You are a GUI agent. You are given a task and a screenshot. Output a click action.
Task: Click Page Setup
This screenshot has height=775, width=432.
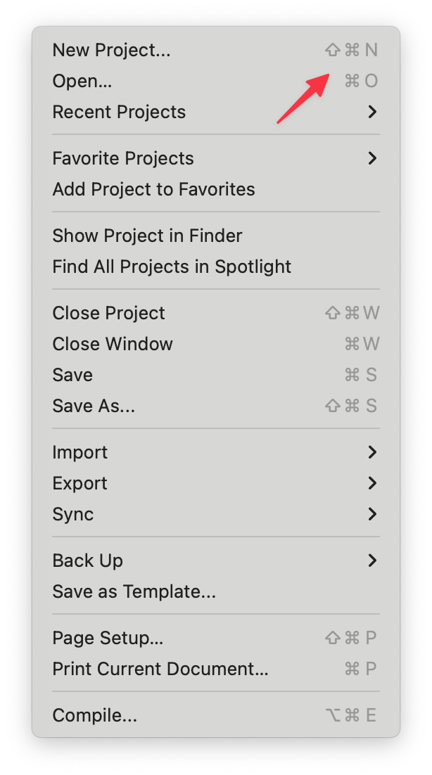108,638
